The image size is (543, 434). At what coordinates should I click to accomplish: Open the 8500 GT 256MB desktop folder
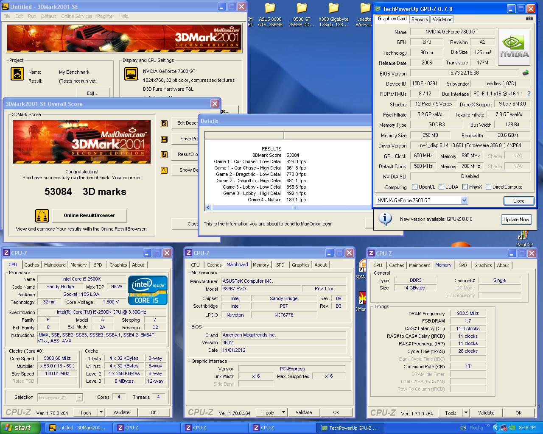pos(302,15)
